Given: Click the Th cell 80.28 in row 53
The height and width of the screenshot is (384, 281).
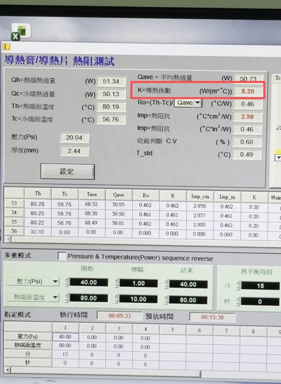Looking at the screenshot, I should (37, 204).
